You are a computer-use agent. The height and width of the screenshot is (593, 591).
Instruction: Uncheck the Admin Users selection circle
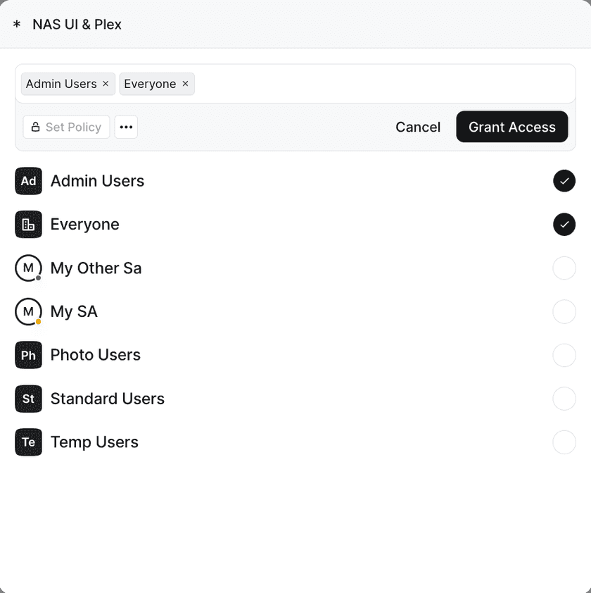click(x=564, y=181)
